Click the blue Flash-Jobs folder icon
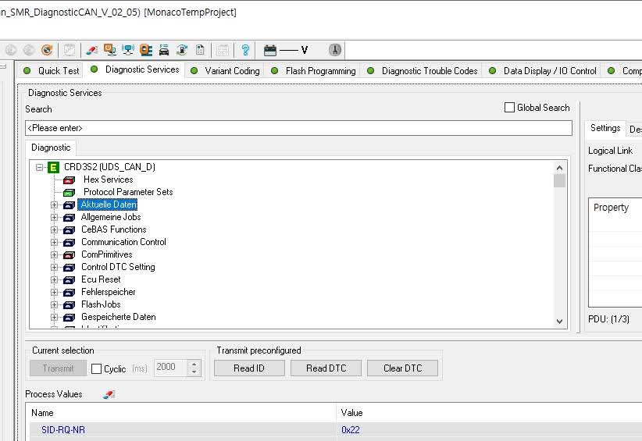Screen dimensions: 642x441 point(70,304)
